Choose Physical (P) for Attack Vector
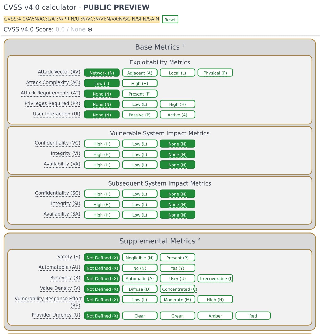The width and height of the screenshot is (320, 334). tap(215, 73)
